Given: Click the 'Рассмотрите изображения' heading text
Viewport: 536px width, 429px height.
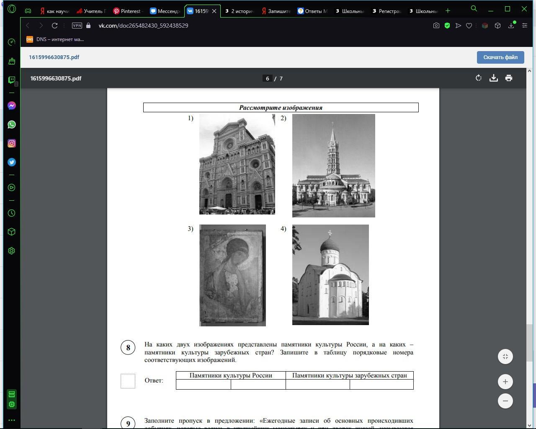Looking at the screenshot, I should point(281,108).
